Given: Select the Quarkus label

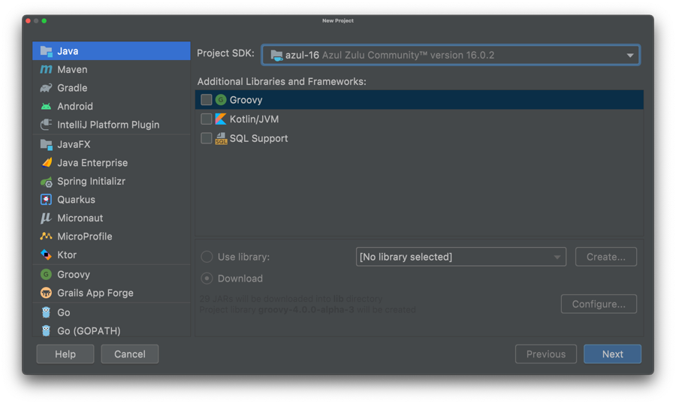Looking at the screenshot, I should click(77, 200).
